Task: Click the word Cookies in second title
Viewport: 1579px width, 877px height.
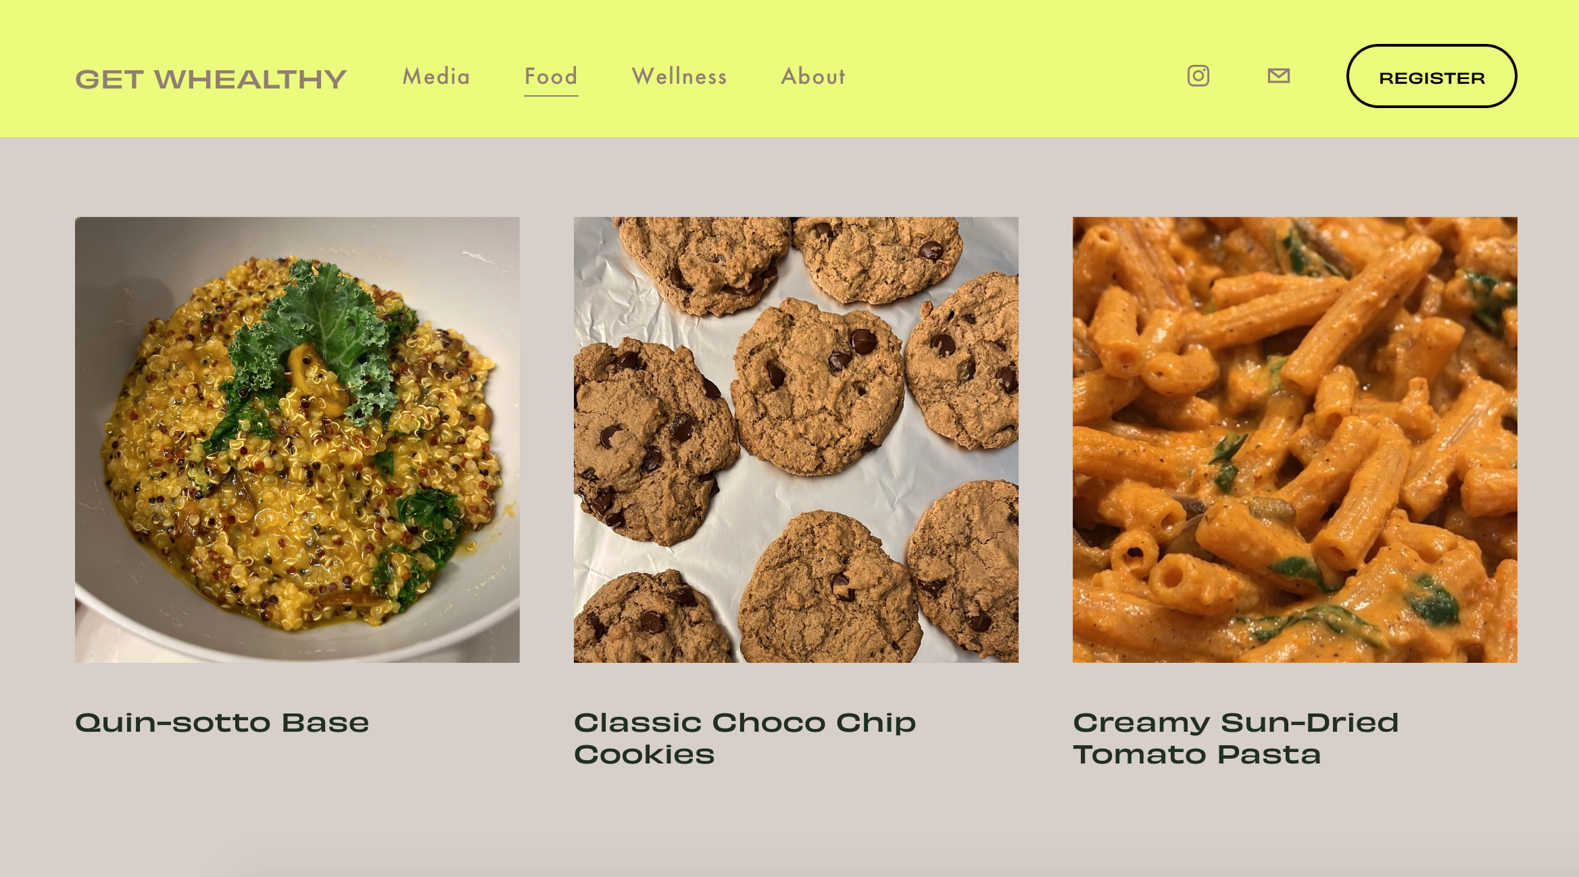Action: (x=644, y=755)
